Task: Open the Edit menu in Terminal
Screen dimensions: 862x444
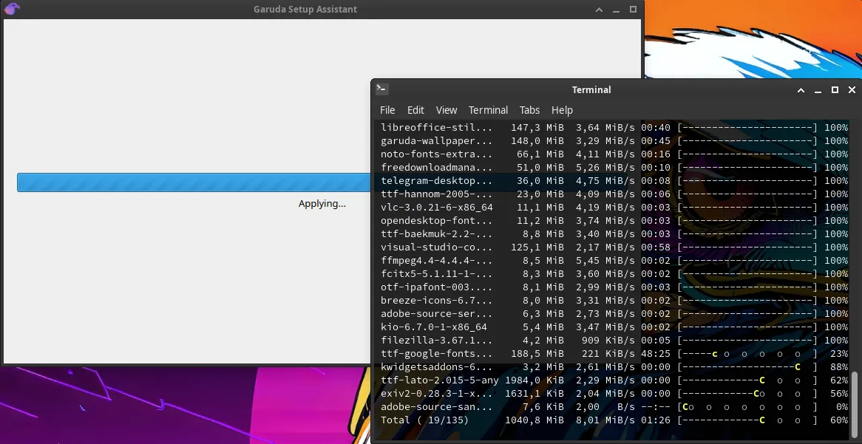Action: point(415,110)
